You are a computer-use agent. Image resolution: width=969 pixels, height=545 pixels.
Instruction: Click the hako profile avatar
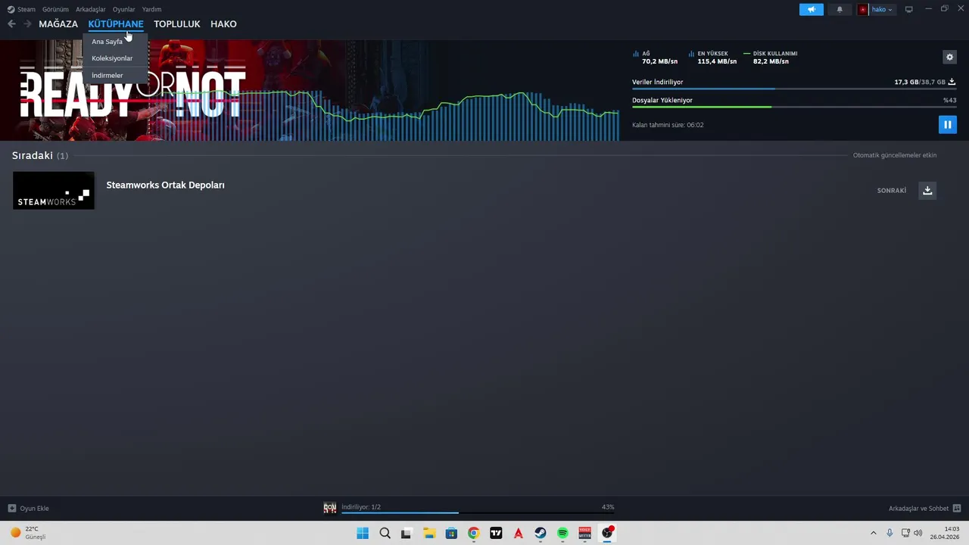863,9
